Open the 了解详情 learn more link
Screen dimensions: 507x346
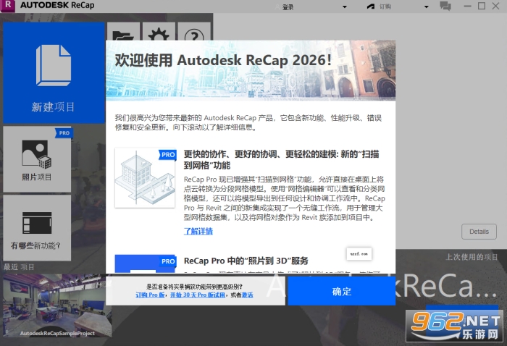[198, 232]
